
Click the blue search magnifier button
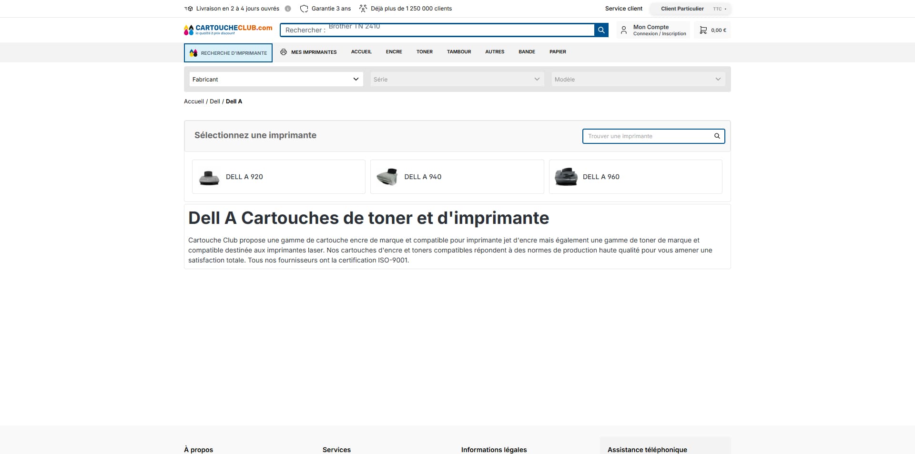[x=601, y=30]
